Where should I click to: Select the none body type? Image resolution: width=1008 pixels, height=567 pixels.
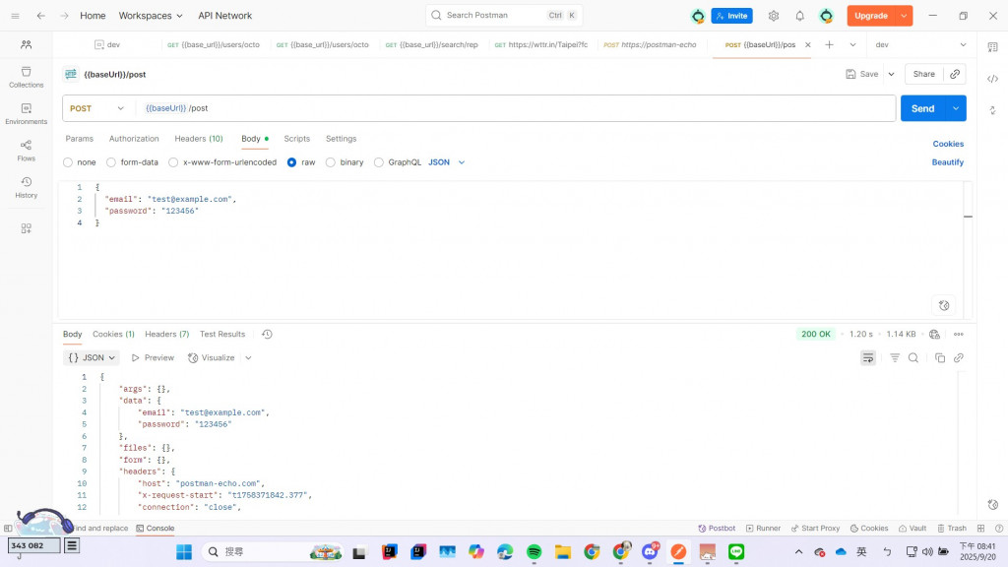[68, 162]
